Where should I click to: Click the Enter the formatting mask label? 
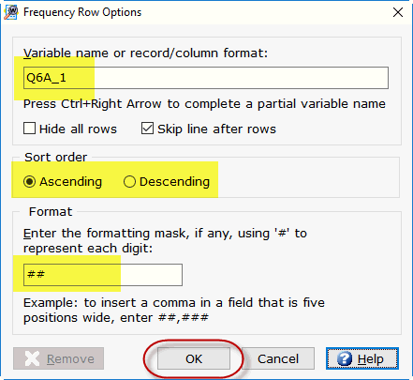tap(165, 240)
